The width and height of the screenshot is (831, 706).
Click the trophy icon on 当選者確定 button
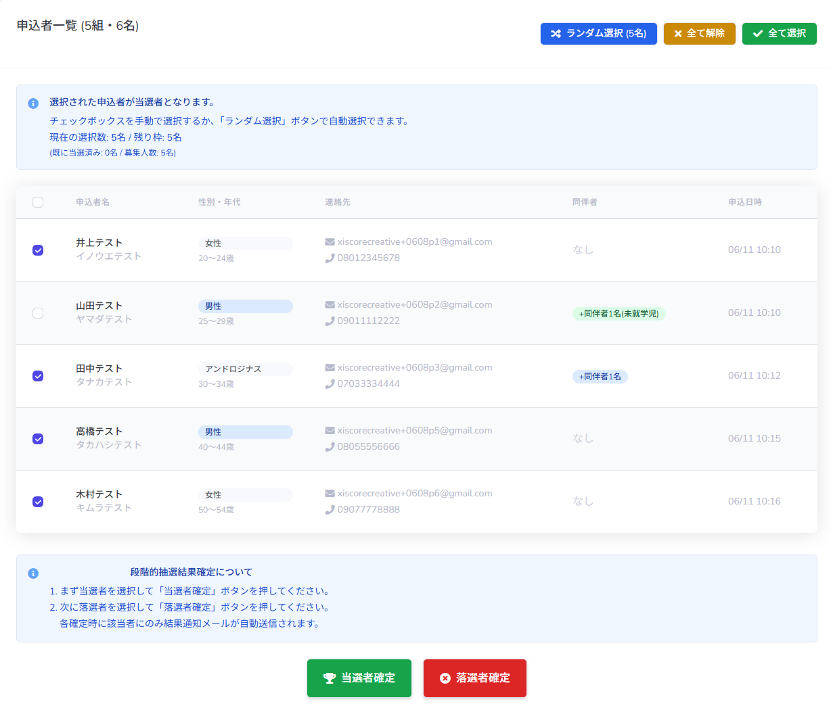tap(330, 678)
